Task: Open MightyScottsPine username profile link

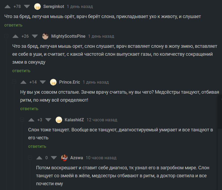Action: (x=68, y=36)
